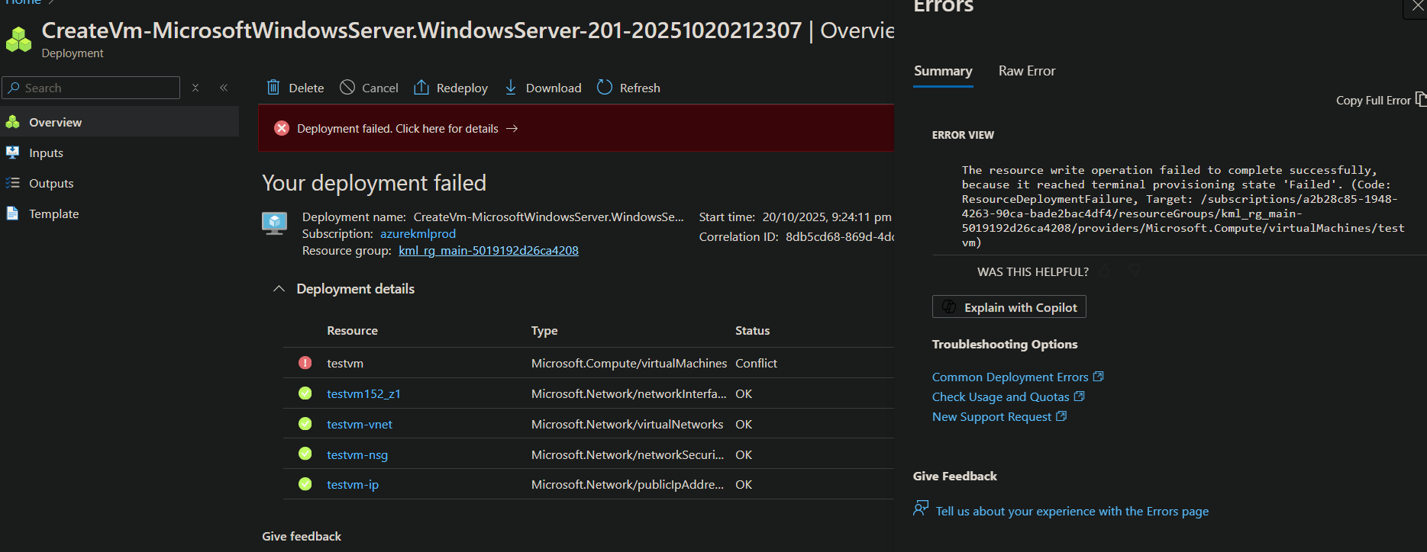Select the Summary tab in Errors panel
Screen dimensions: 1427x552
coord(943,71)
